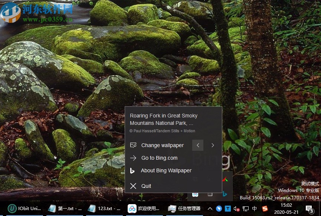Open the Notepad window for 第一.txt
The image size is (321, 216).
click(x=65, y=208)
